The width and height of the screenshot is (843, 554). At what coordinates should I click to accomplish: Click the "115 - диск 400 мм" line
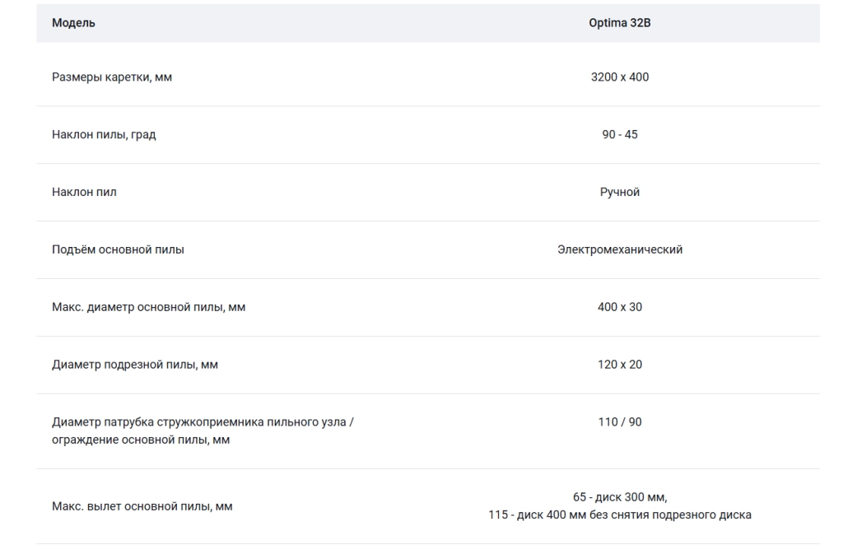click(x=619, y=515)
